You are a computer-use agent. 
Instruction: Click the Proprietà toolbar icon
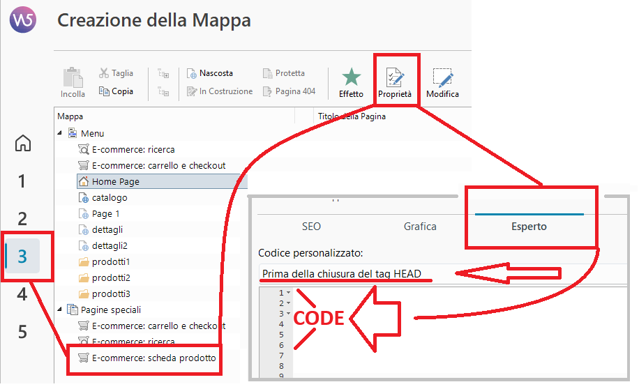395,82
